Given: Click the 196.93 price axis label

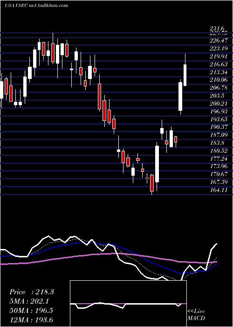Looking at the screenshot, I should click(x=219, y=112).
